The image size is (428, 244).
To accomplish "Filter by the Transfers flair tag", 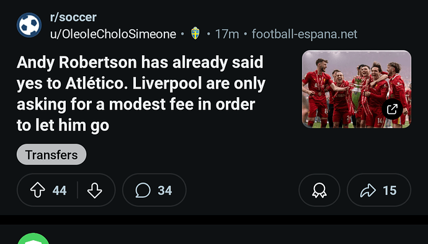I will [x=51, y=155].
